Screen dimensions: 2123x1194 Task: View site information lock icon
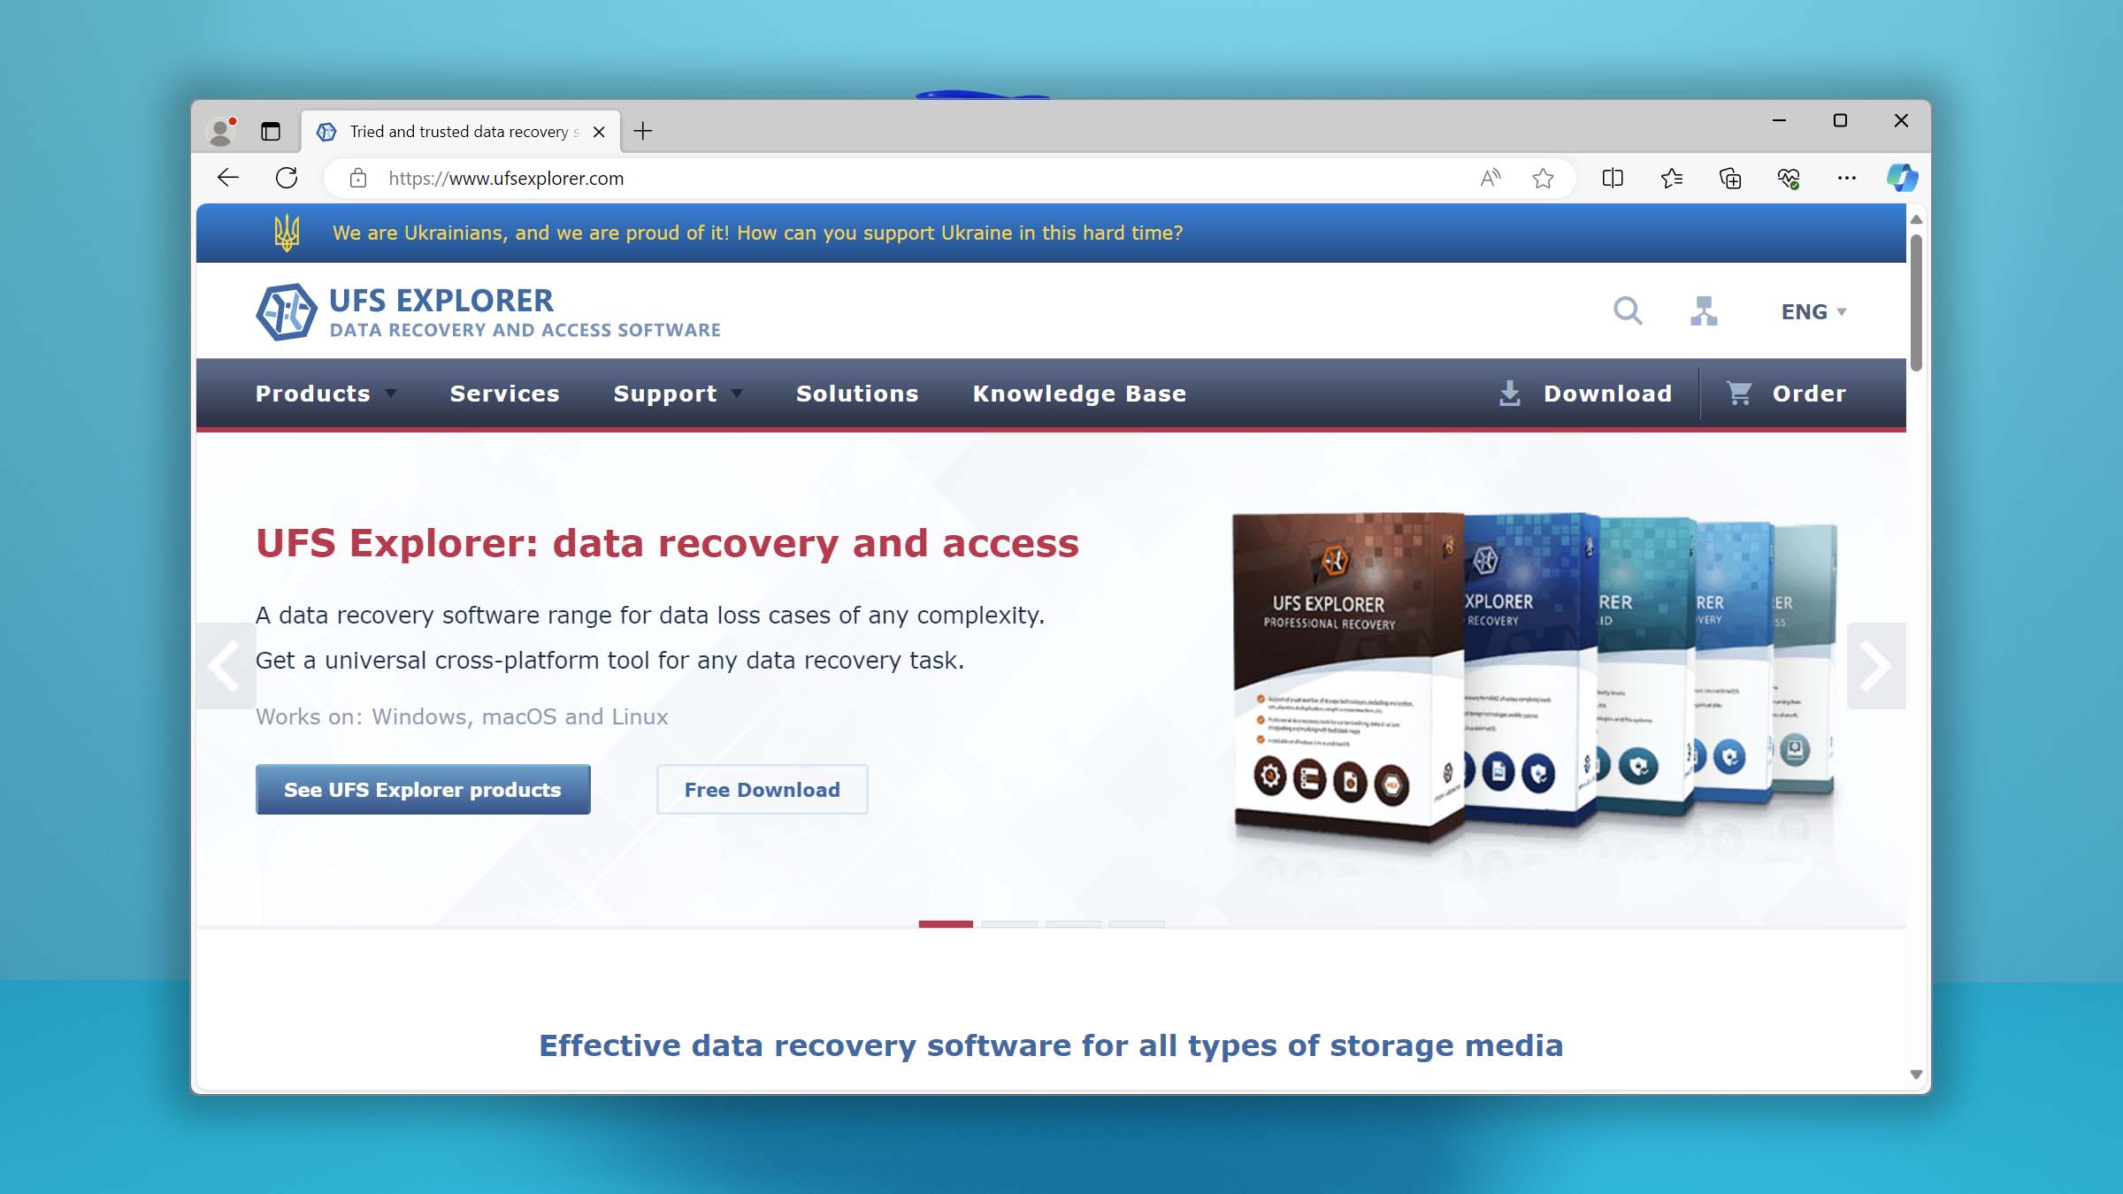click(x=358, y=178)
